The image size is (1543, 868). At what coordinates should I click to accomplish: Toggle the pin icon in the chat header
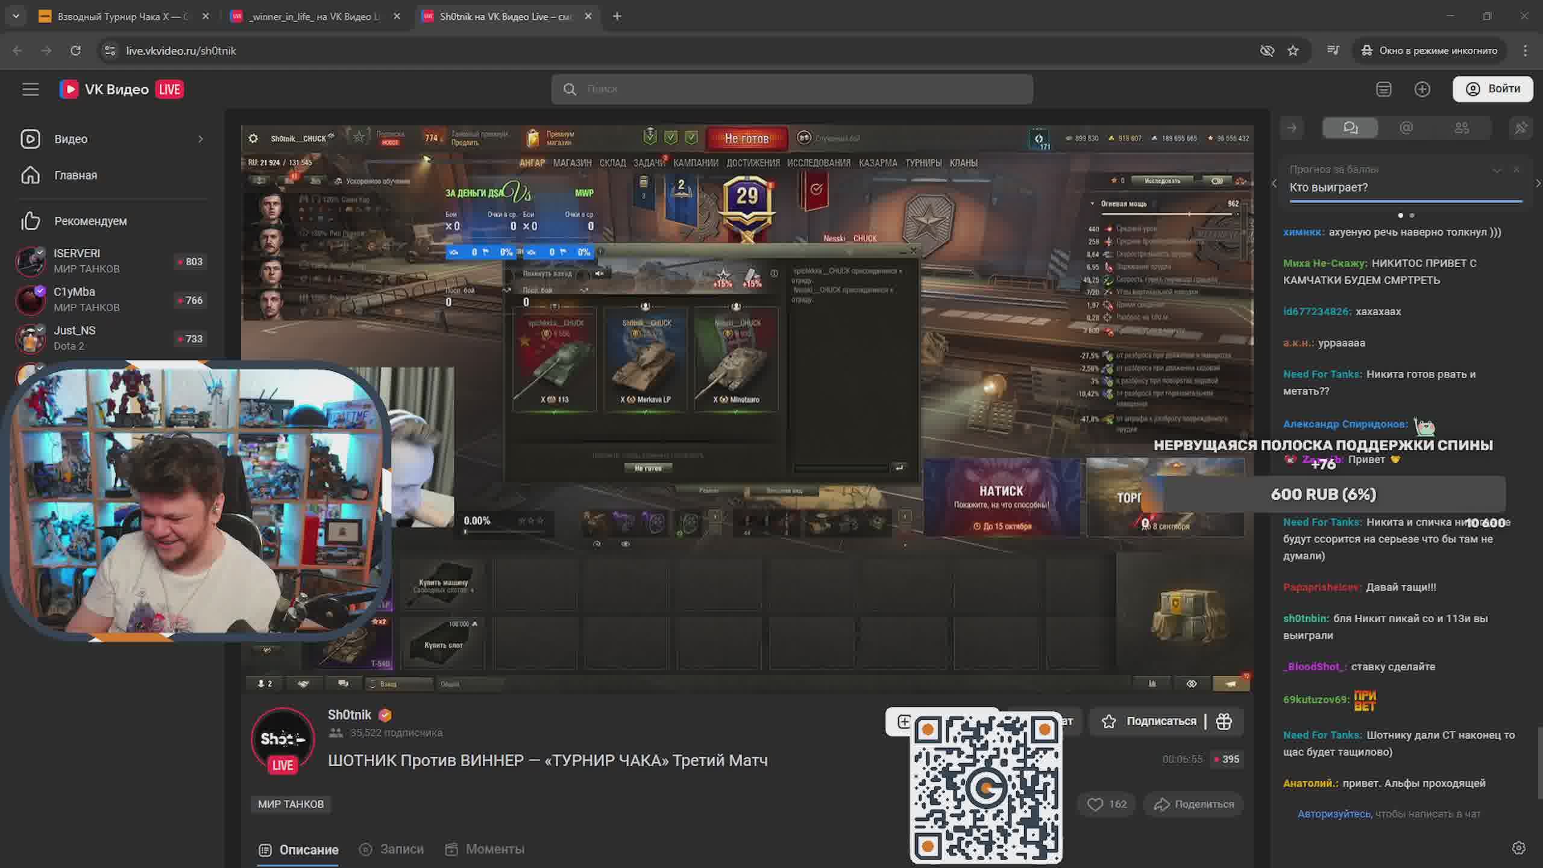tap(1521, 128)
